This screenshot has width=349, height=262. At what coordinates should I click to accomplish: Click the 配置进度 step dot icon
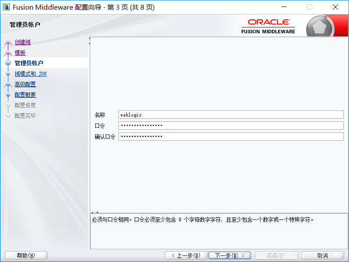click(8, 105)
